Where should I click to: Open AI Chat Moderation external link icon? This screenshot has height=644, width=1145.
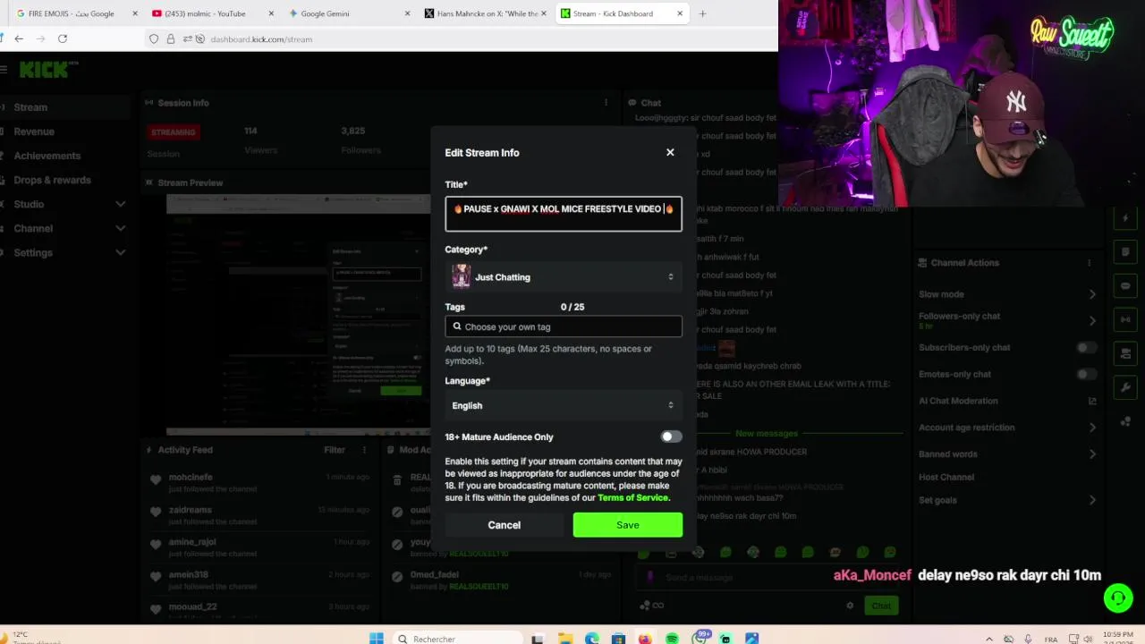pyautogui.click(x=1091, y=401)
